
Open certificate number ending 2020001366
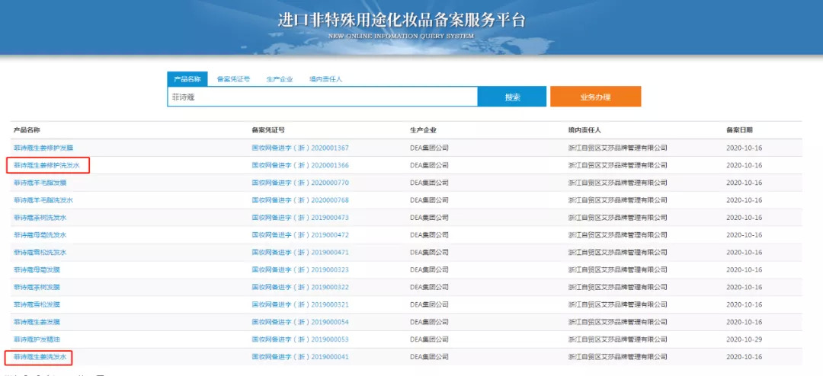point(300,165)
